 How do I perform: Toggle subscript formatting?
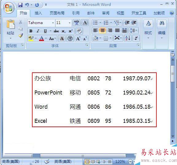[x=63, y=31]
